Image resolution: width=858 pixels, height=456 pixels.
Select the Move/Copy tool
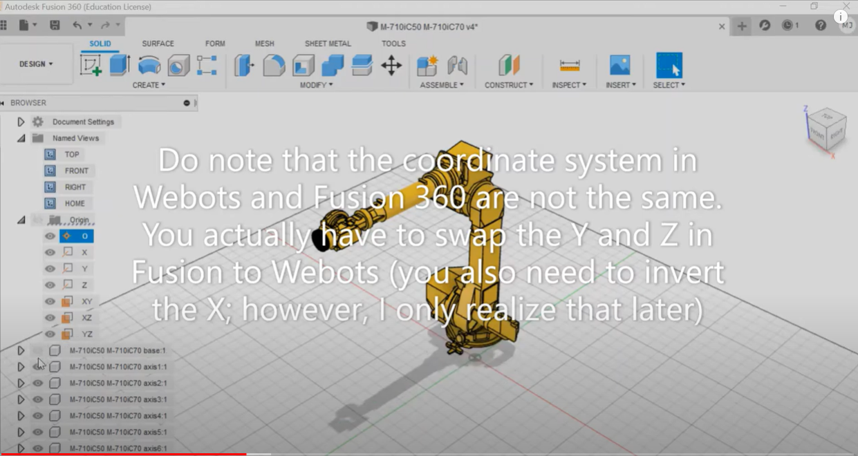(391, 66)
